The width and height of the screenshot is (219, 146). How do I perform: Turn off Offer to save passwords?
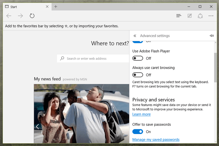138,132
